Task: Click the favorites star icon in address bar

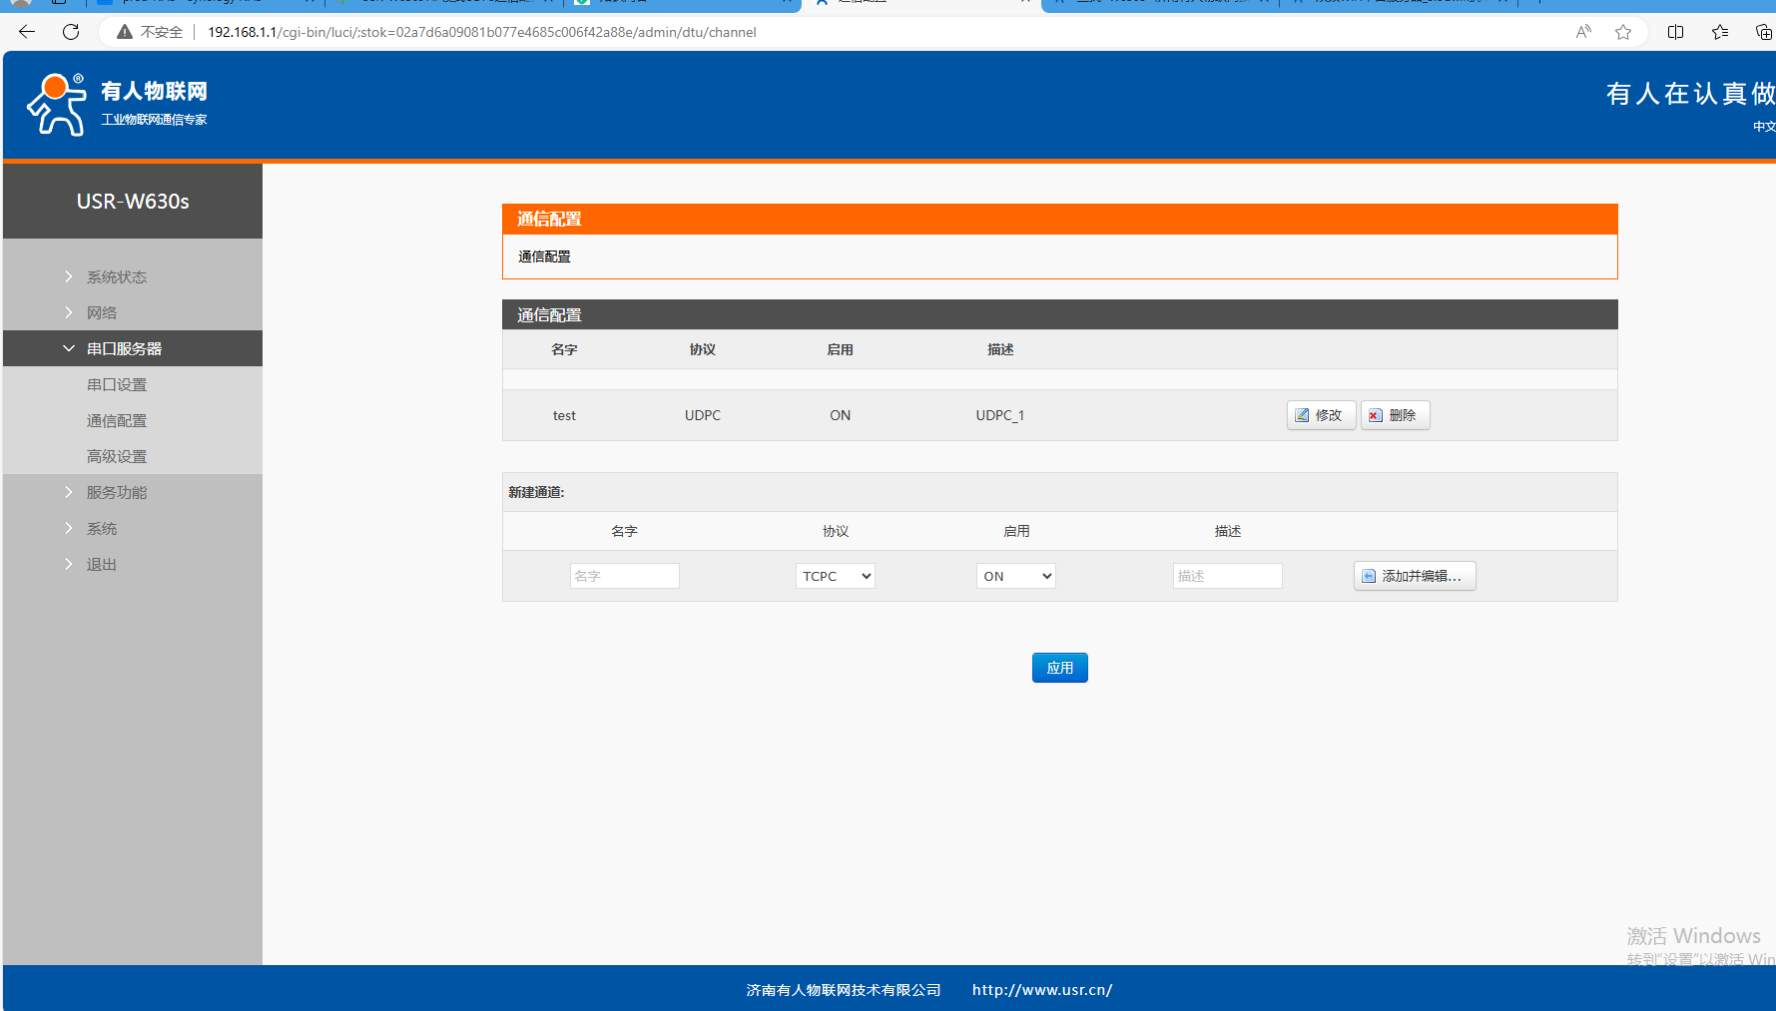Action: click(x=1623, y=32)
